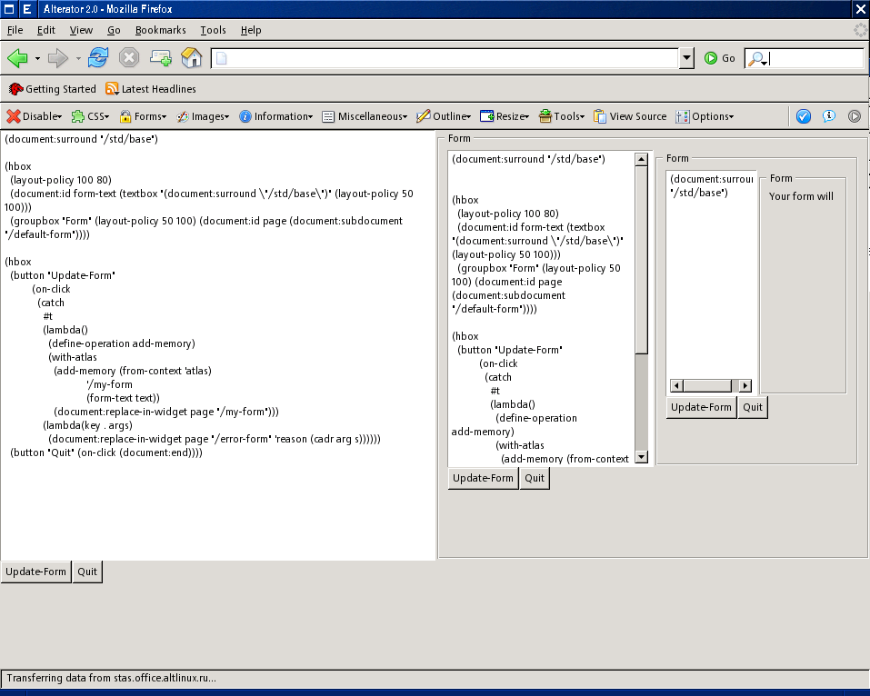Open the Outline dropdown menu
Screen dimensions: 870x696
coord(444,116)
